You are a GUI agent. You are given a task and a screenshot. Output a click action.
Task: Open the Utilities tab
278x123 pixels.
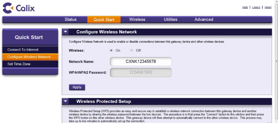point(171,19)
